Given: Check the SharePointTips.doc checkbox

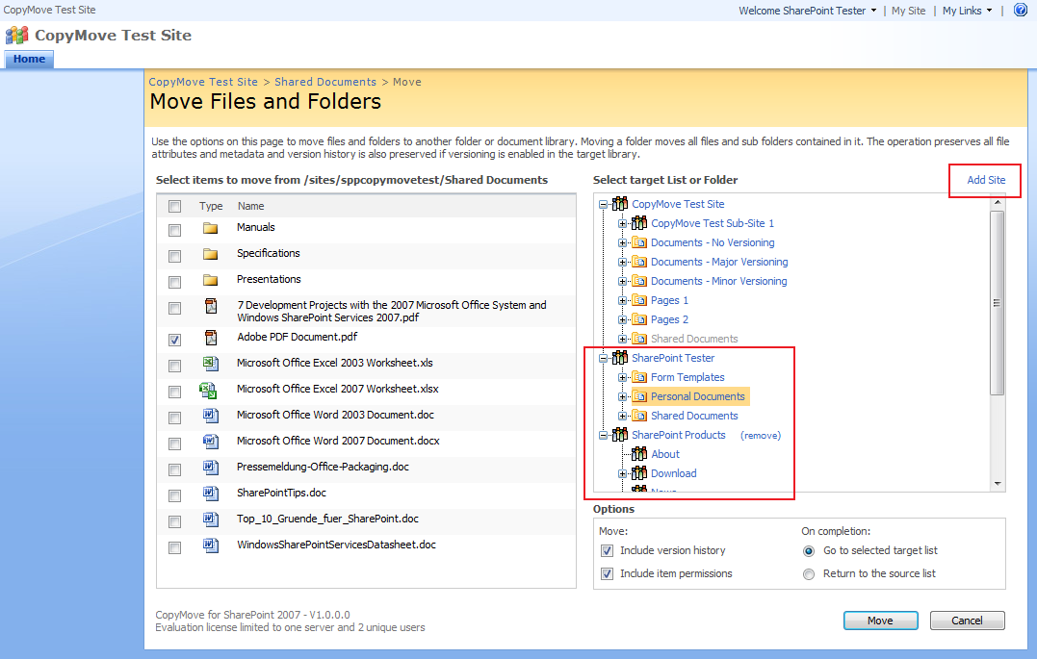Looking at the screenshot, I should pyautogui.click(x=174, y=495).
